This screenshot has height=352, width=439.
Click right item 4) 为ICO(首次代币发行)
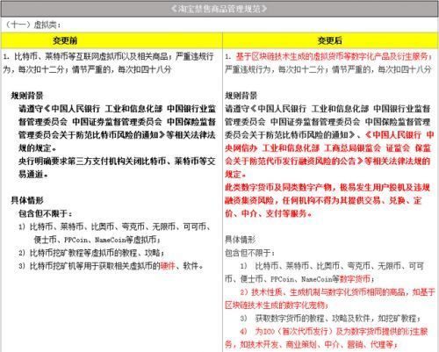334,332
